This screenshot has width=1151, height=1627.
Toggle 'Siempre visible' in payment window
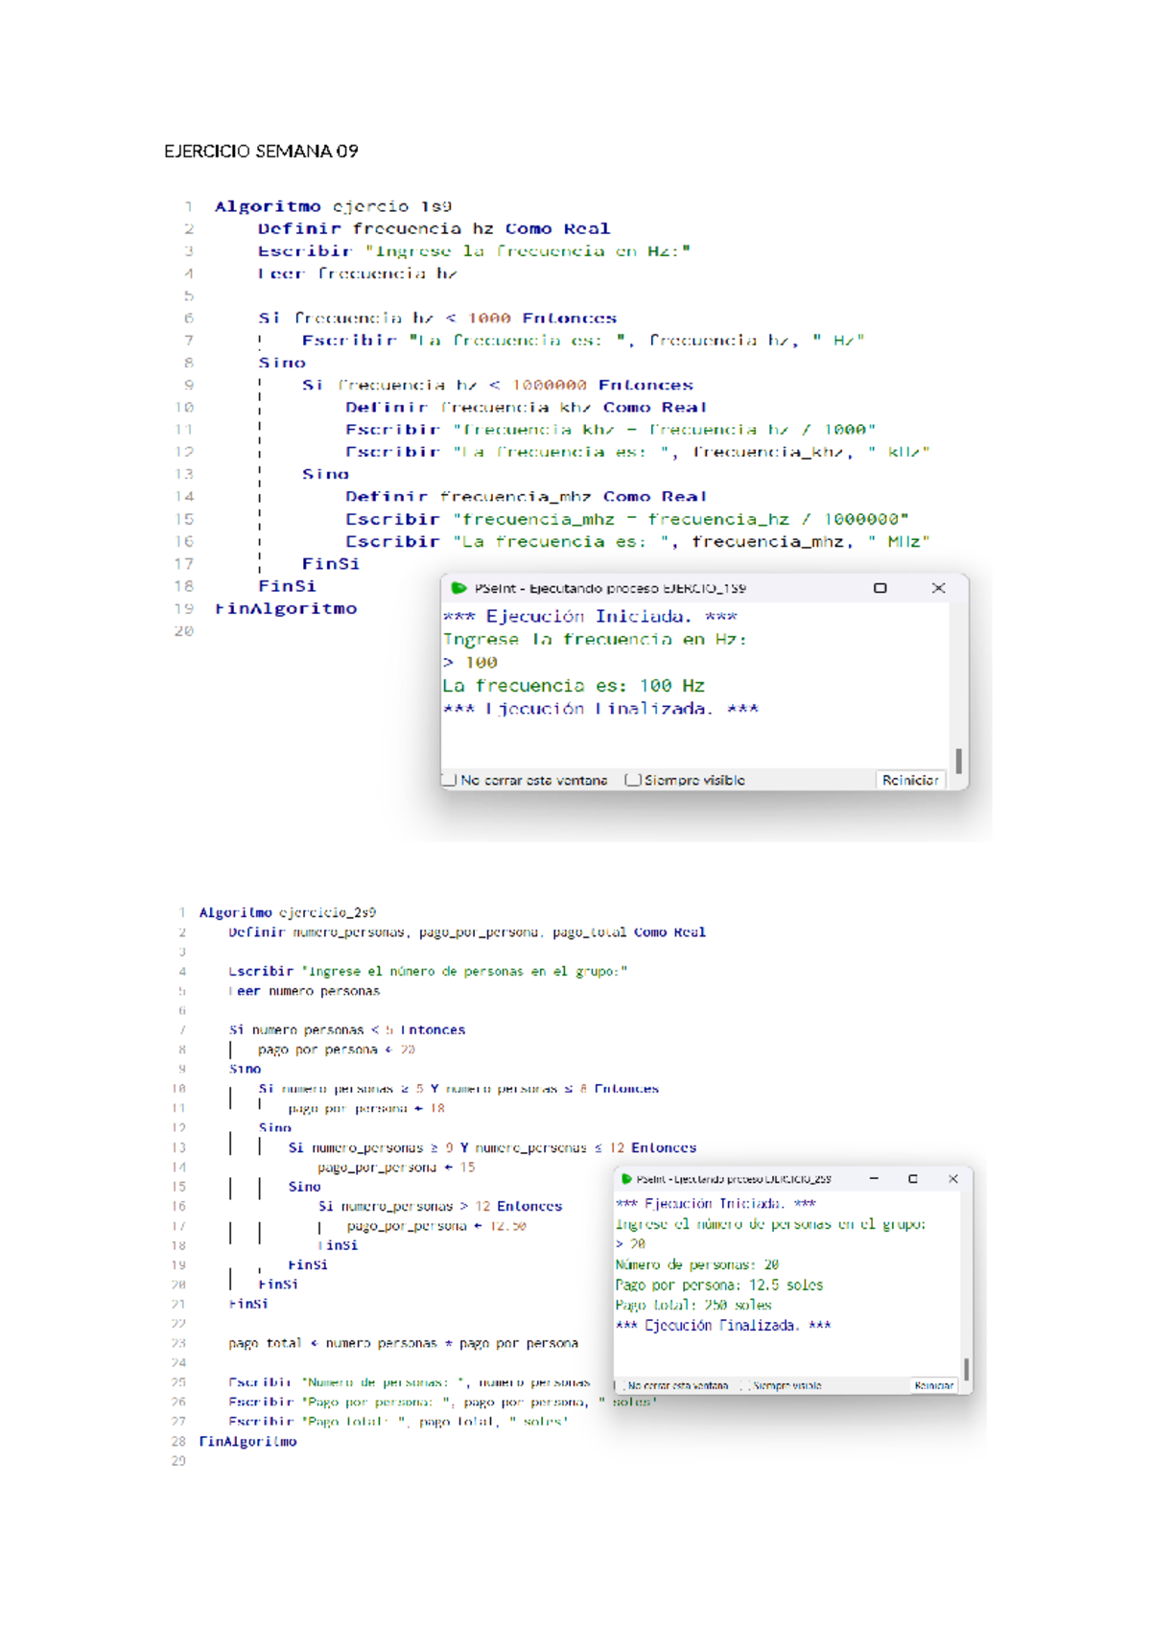click(x=745, y=1385)
